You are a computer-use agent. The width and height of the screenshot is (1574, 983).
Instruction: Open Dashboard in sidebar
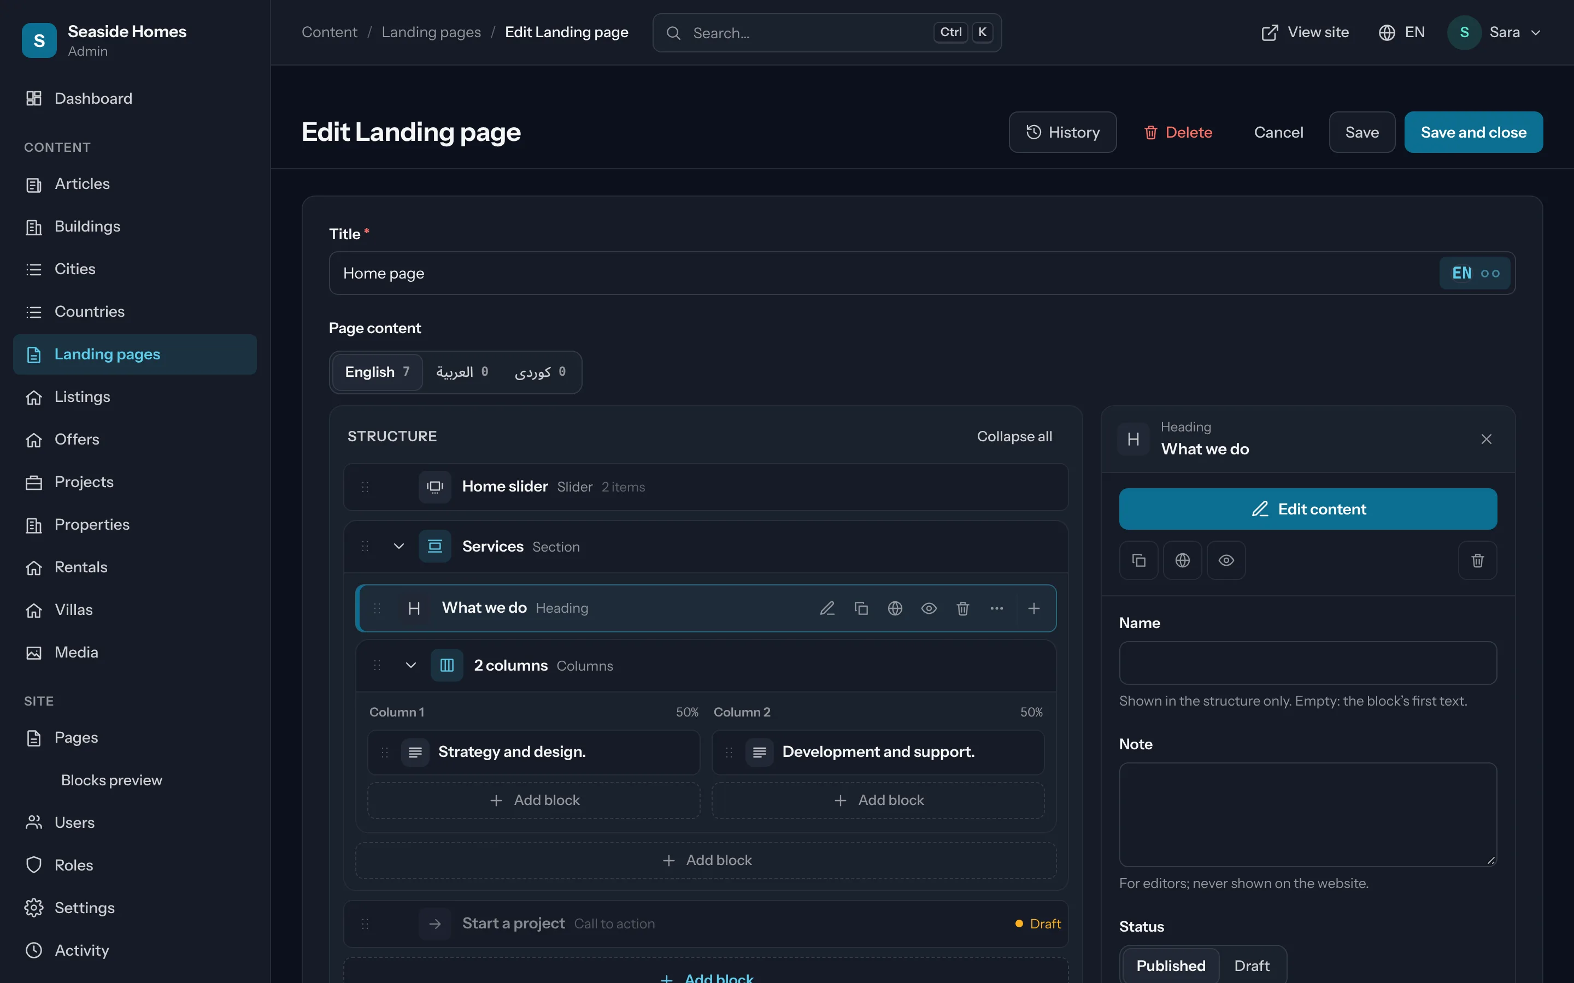click(134, 98)
